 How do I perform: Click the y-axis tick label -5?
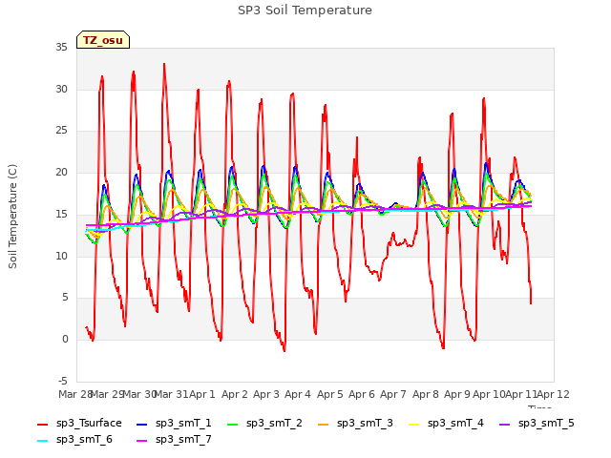pos(63,381)
